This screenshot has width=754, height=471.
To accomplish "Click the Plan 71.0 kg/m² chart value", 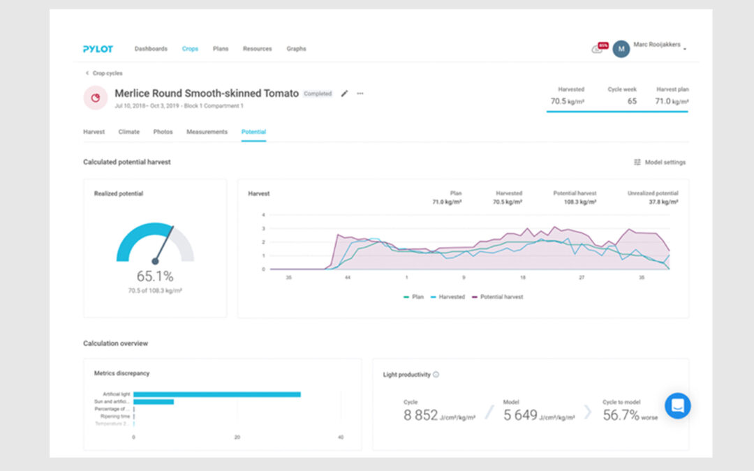I will (447, 202).
